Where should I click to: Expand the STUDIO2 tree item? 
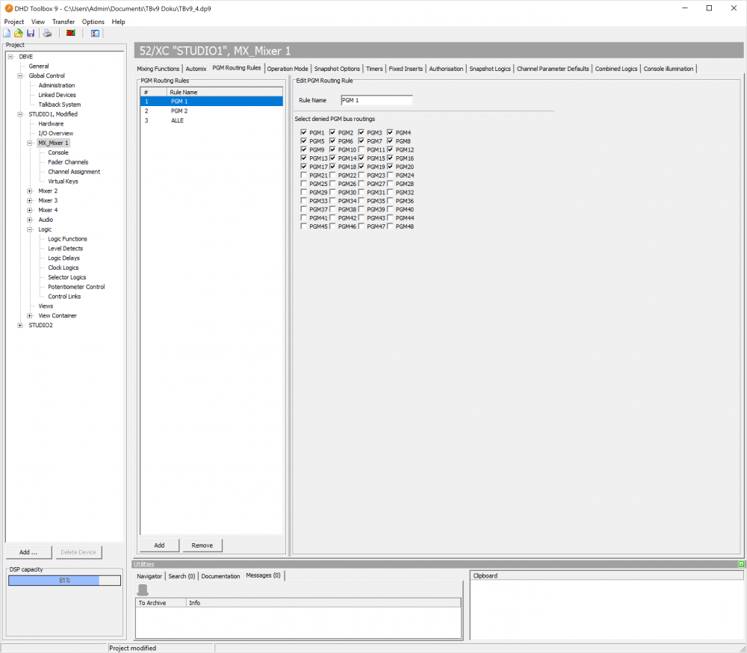tap(21, 324)
